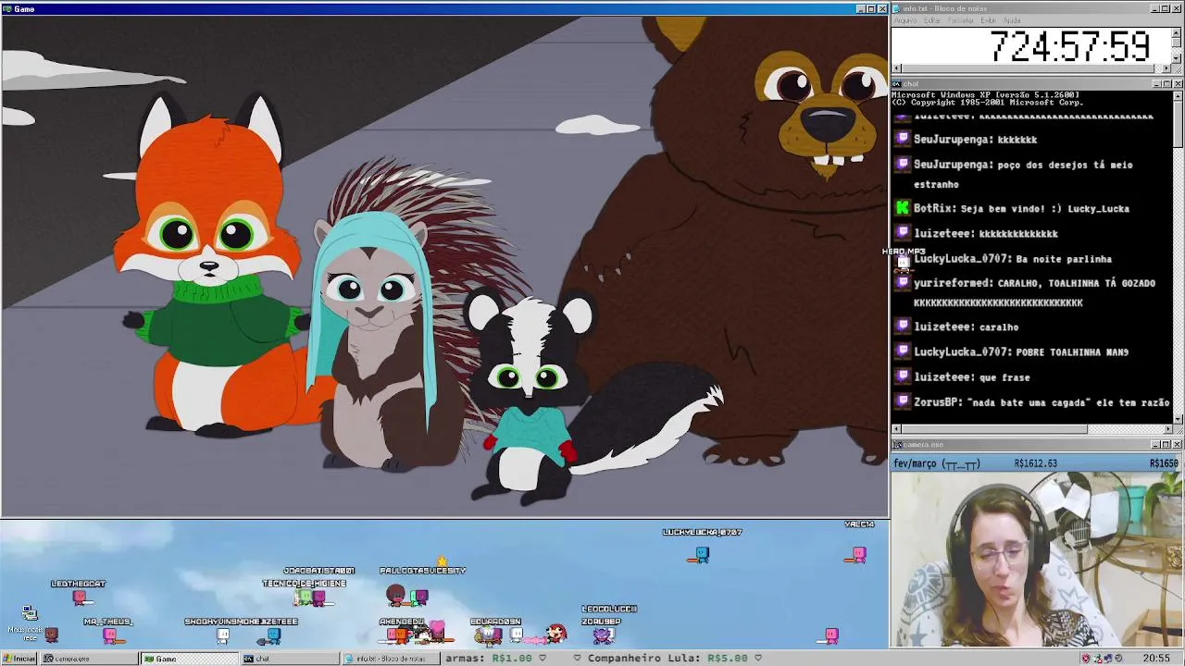The image size is (1185, 666).
Task: Open Arquivo menu in Bloco de notas
Action: coord(905,20)
